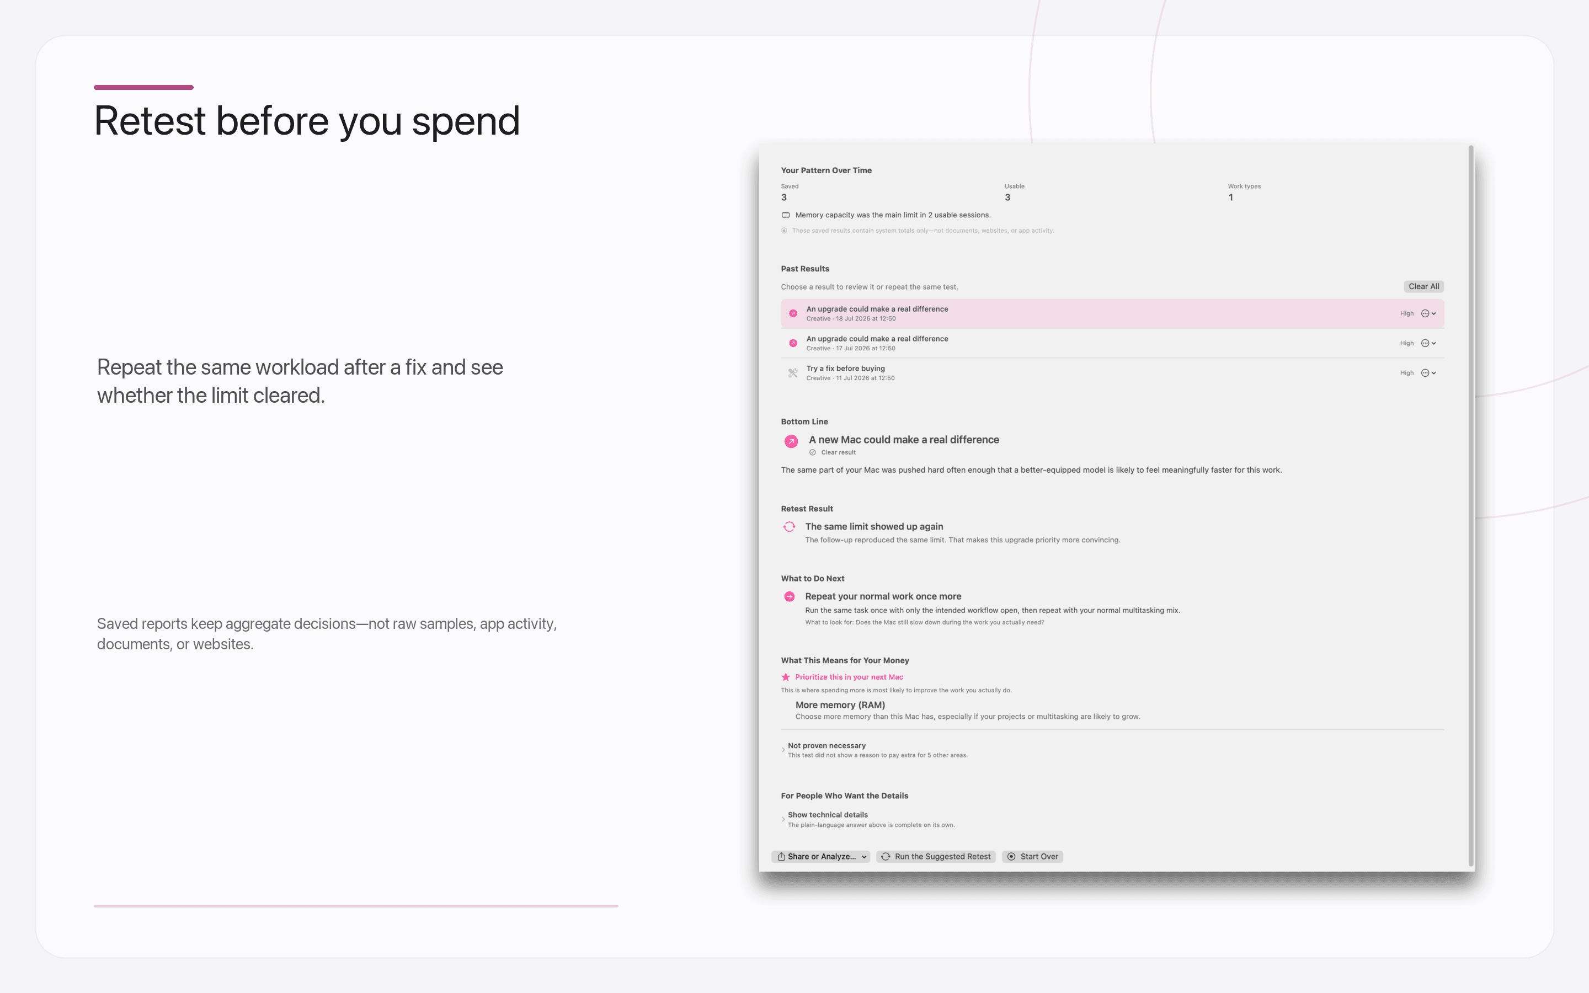1589x993 pixels.
Task: Expand the 'Not proven necessary' section
Action: (x=783, y=750)
